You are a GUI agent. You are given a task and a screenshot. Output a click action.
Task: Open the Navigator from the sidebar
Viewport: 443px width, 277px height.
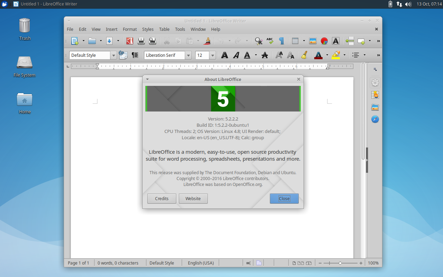click(x=375, y=119)
